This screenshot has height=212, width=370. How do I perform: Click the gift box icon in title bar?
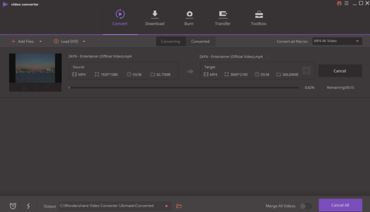click(x=339, y=3)
